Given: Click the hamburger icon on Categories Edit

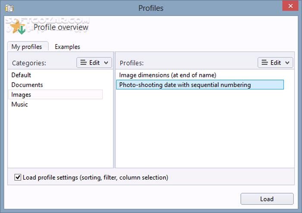Looking at the screenshot, I should (83, 63).
